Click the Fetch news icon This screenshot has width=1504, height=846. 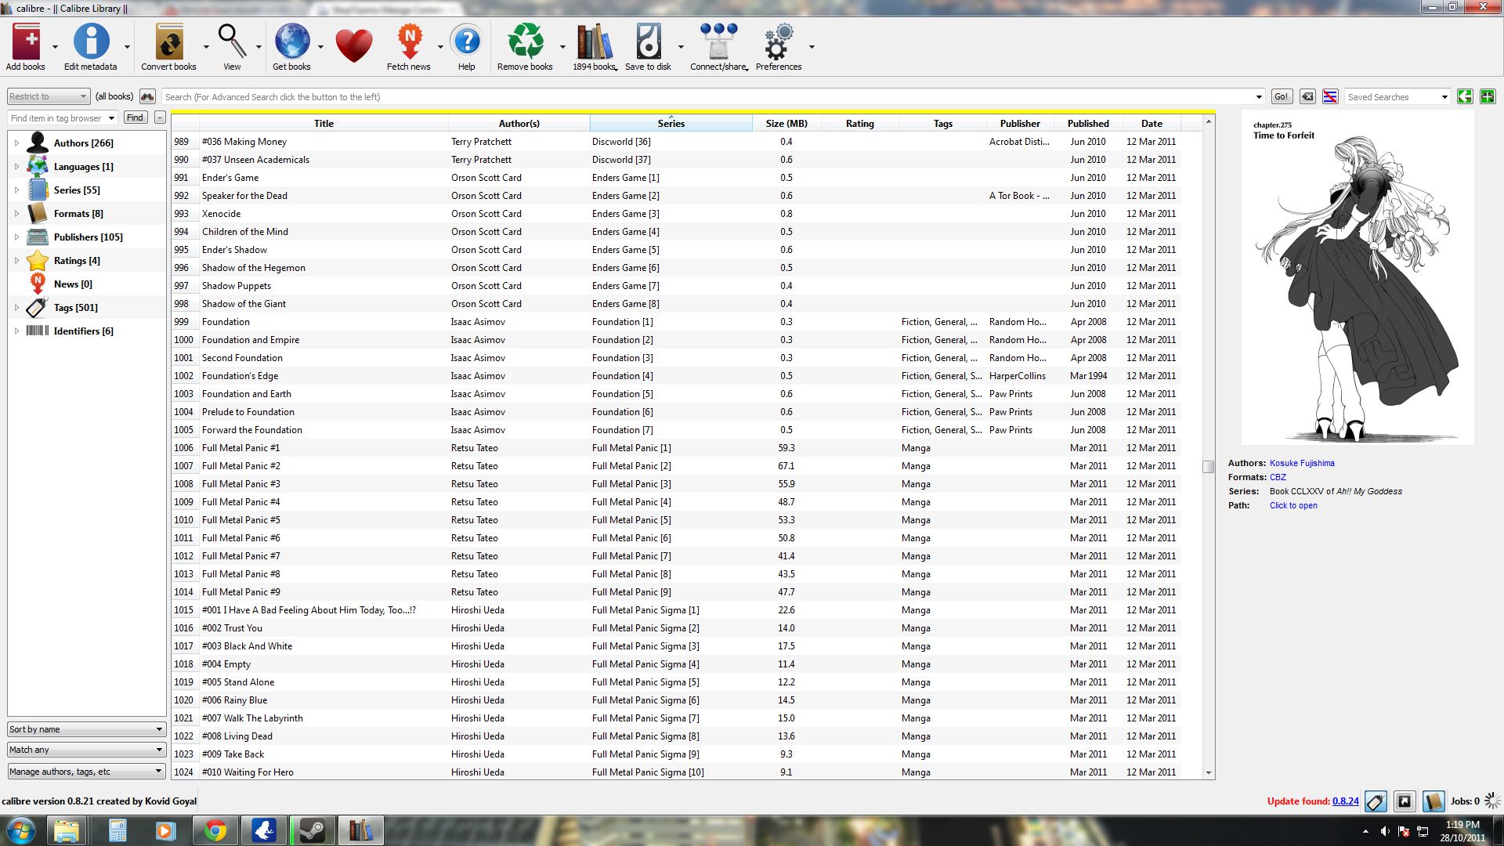[409, 43]
